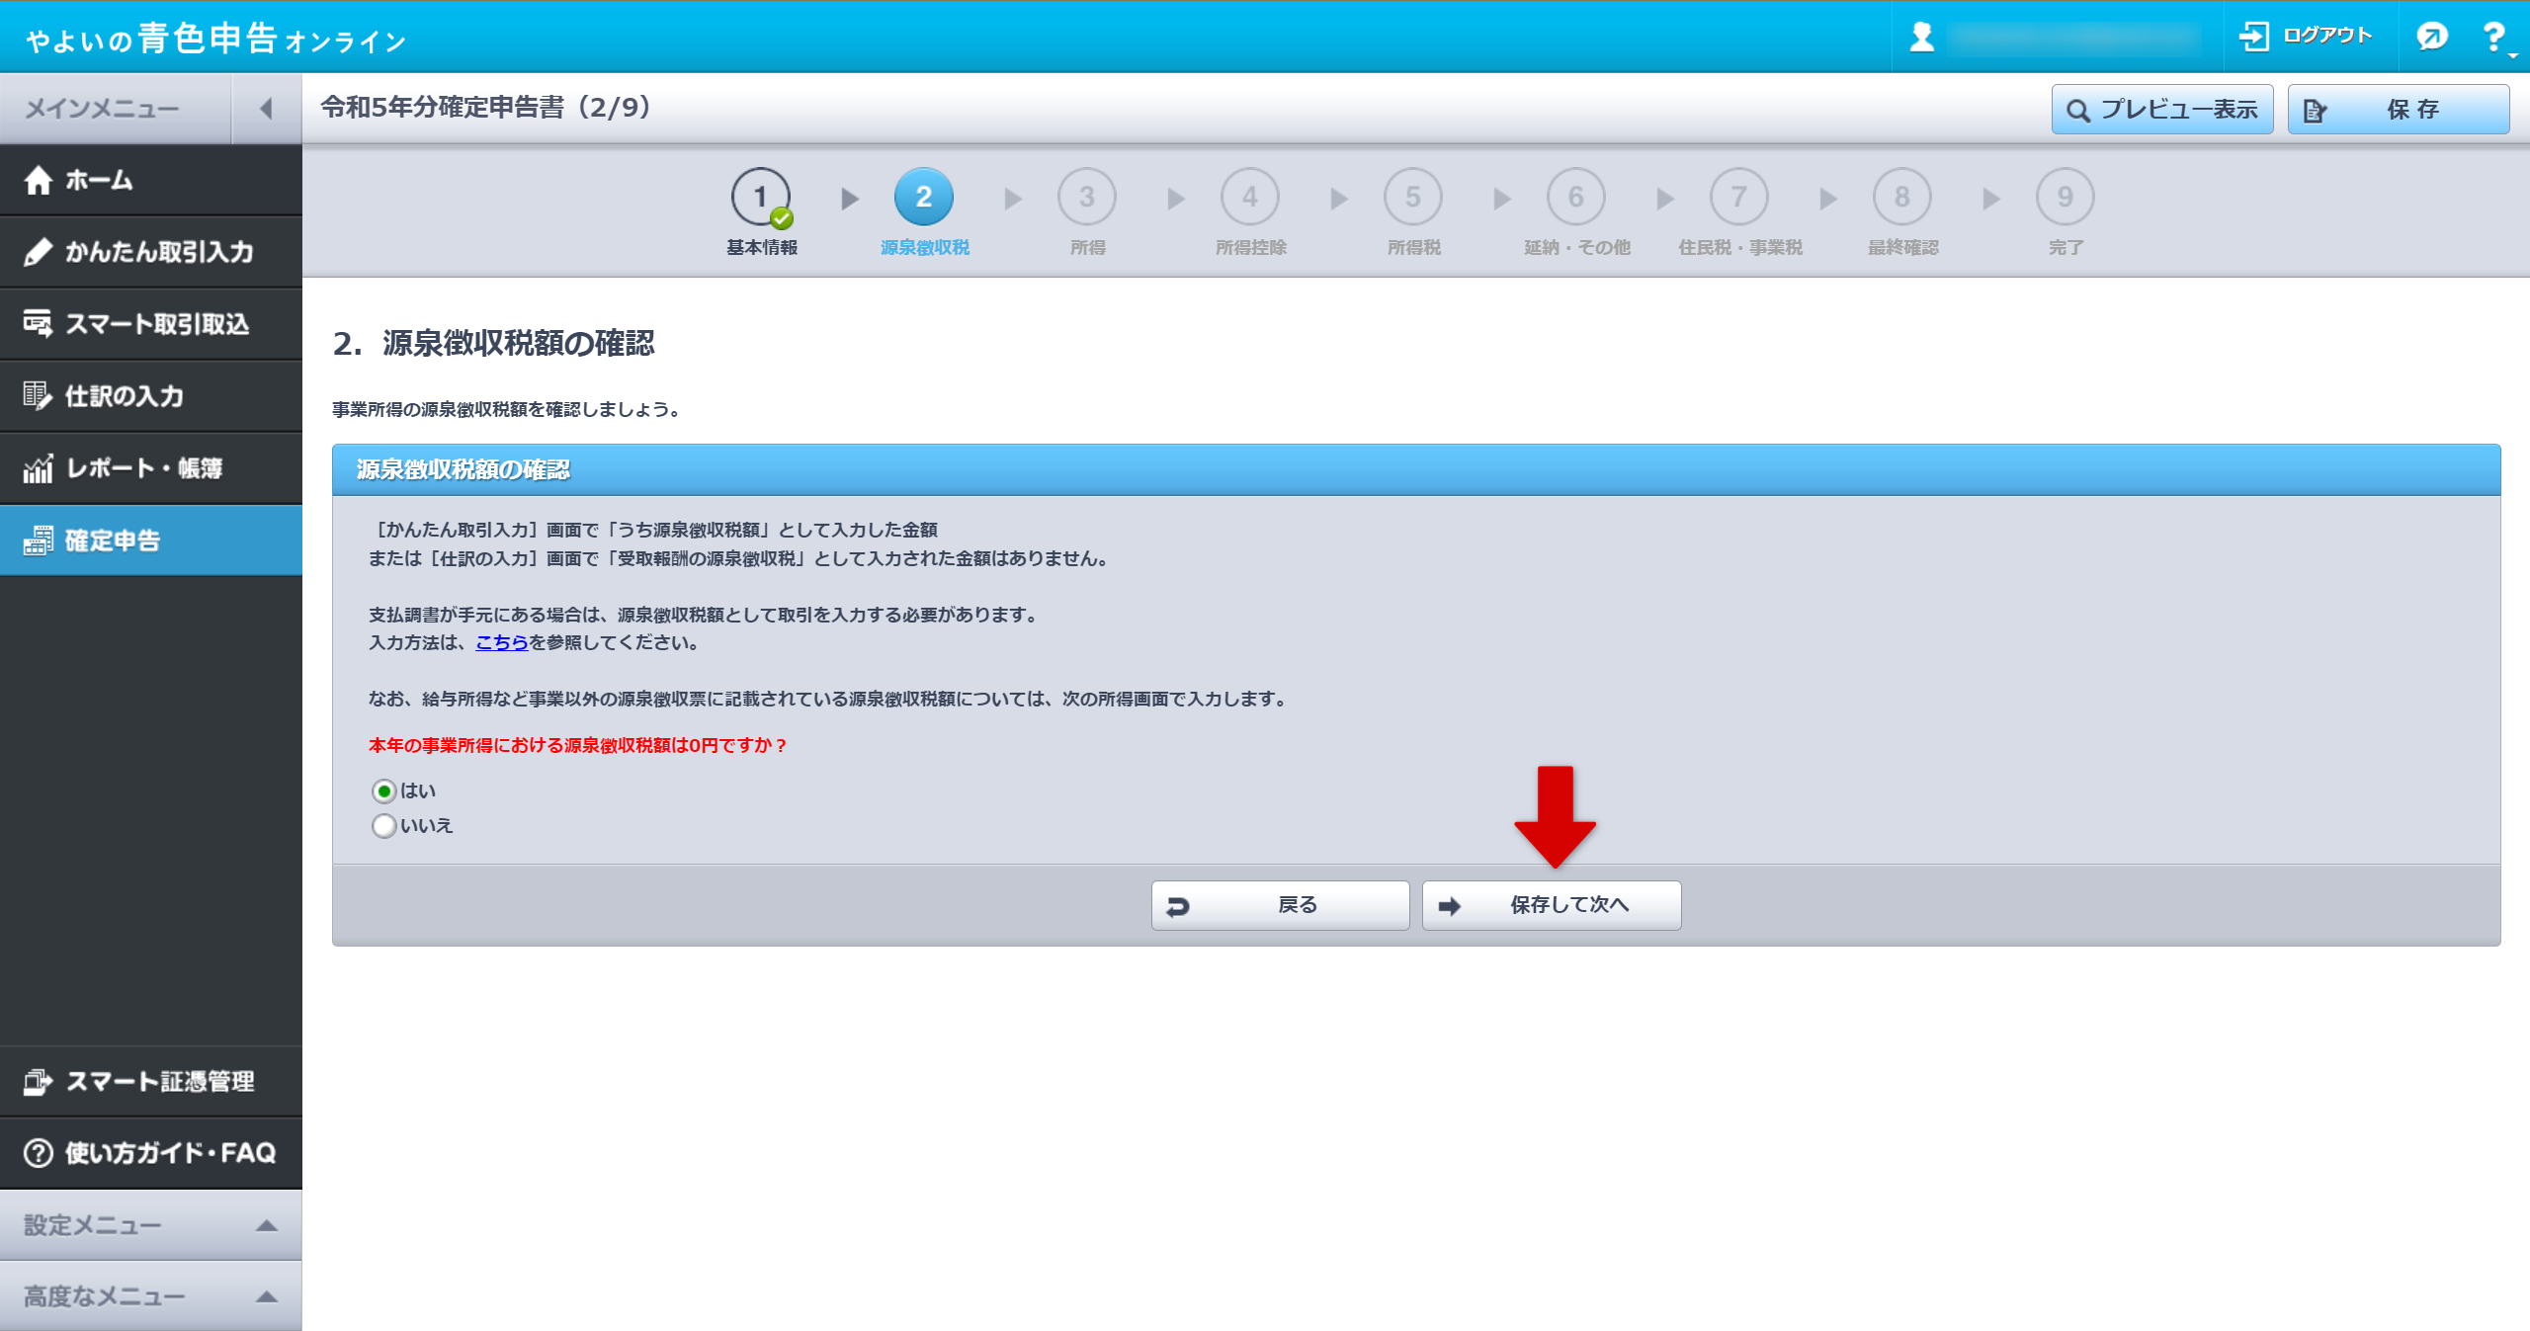This screenshot has width=2530, height=1331.
Task: Click the こちら help link
Action: point(502,643)
